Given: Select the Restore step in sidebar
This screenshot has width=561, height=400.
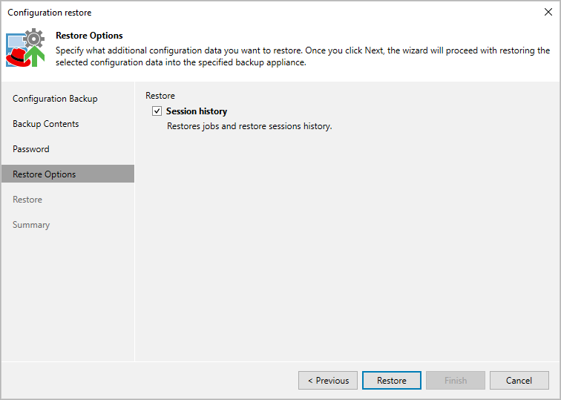Looking at the screenshot, I should 27,200.
